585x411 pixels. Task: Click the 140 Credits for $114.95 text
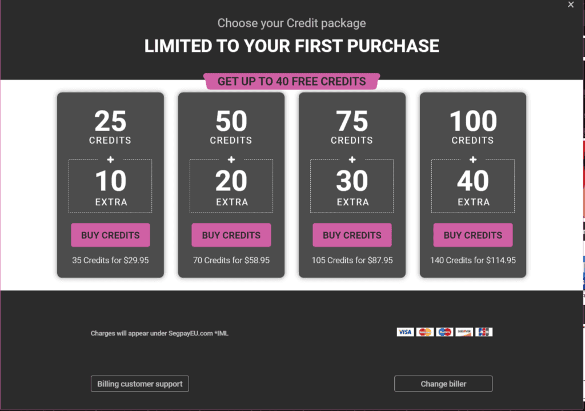click(x=473, y=261)
